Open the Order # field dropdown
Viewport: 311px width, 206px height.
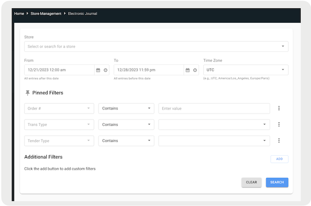pos(59,108)
